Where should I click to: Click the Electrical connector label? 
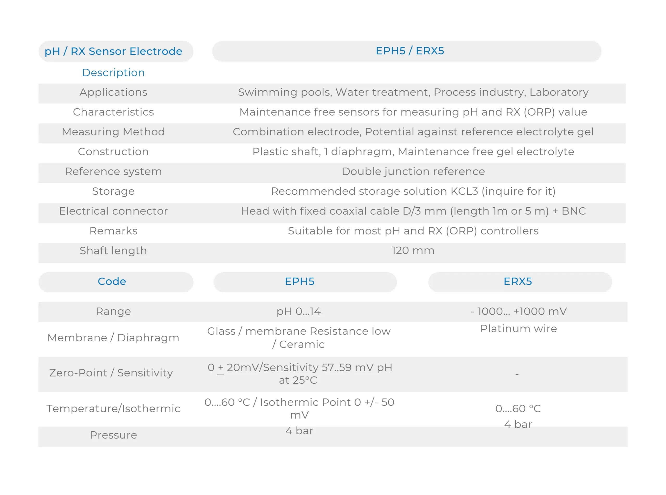[x=113, y=211]
